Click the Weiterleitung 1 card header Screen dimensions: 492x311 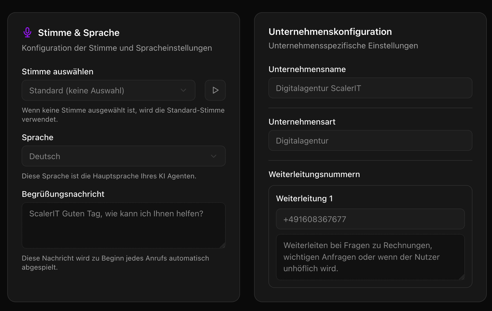point(305,198)
